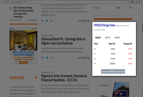Click the 120 VIEWS count text
This screenshot has height=97, width=143.
(x=83, y=58)
